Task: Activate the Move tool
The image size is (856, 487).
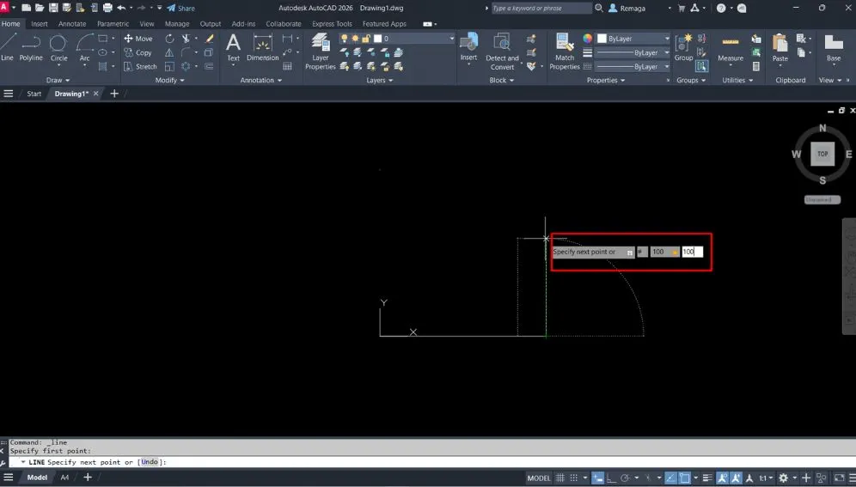Action: (x=138, y=39)
